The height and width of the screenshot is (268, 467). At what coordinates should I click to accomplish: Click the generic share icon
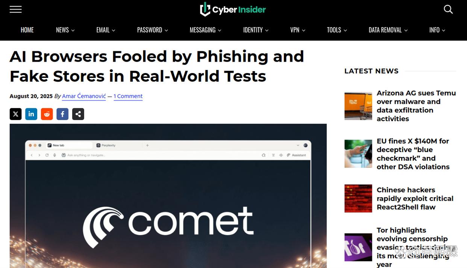(x=78, y=114)
